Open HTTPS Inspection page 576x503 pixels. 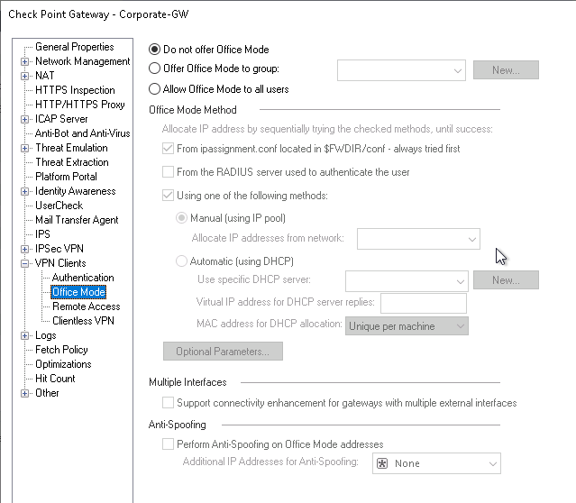(x=75, y=90)
